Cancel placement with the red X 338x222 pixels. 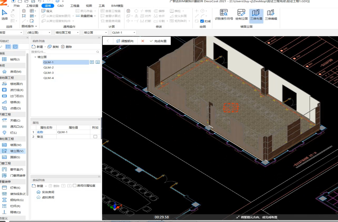point(142,41)
